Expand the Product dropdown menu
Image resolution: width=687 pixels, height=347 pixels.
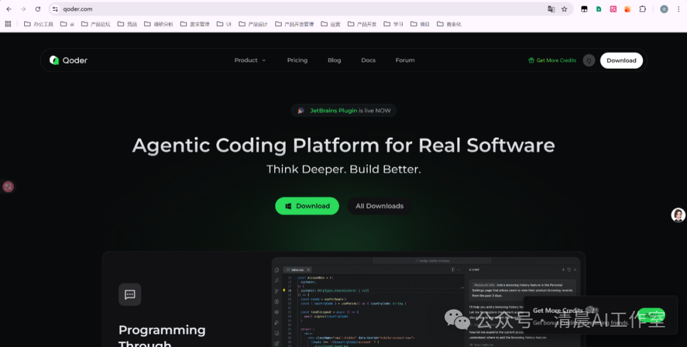[x=249, y=60]
